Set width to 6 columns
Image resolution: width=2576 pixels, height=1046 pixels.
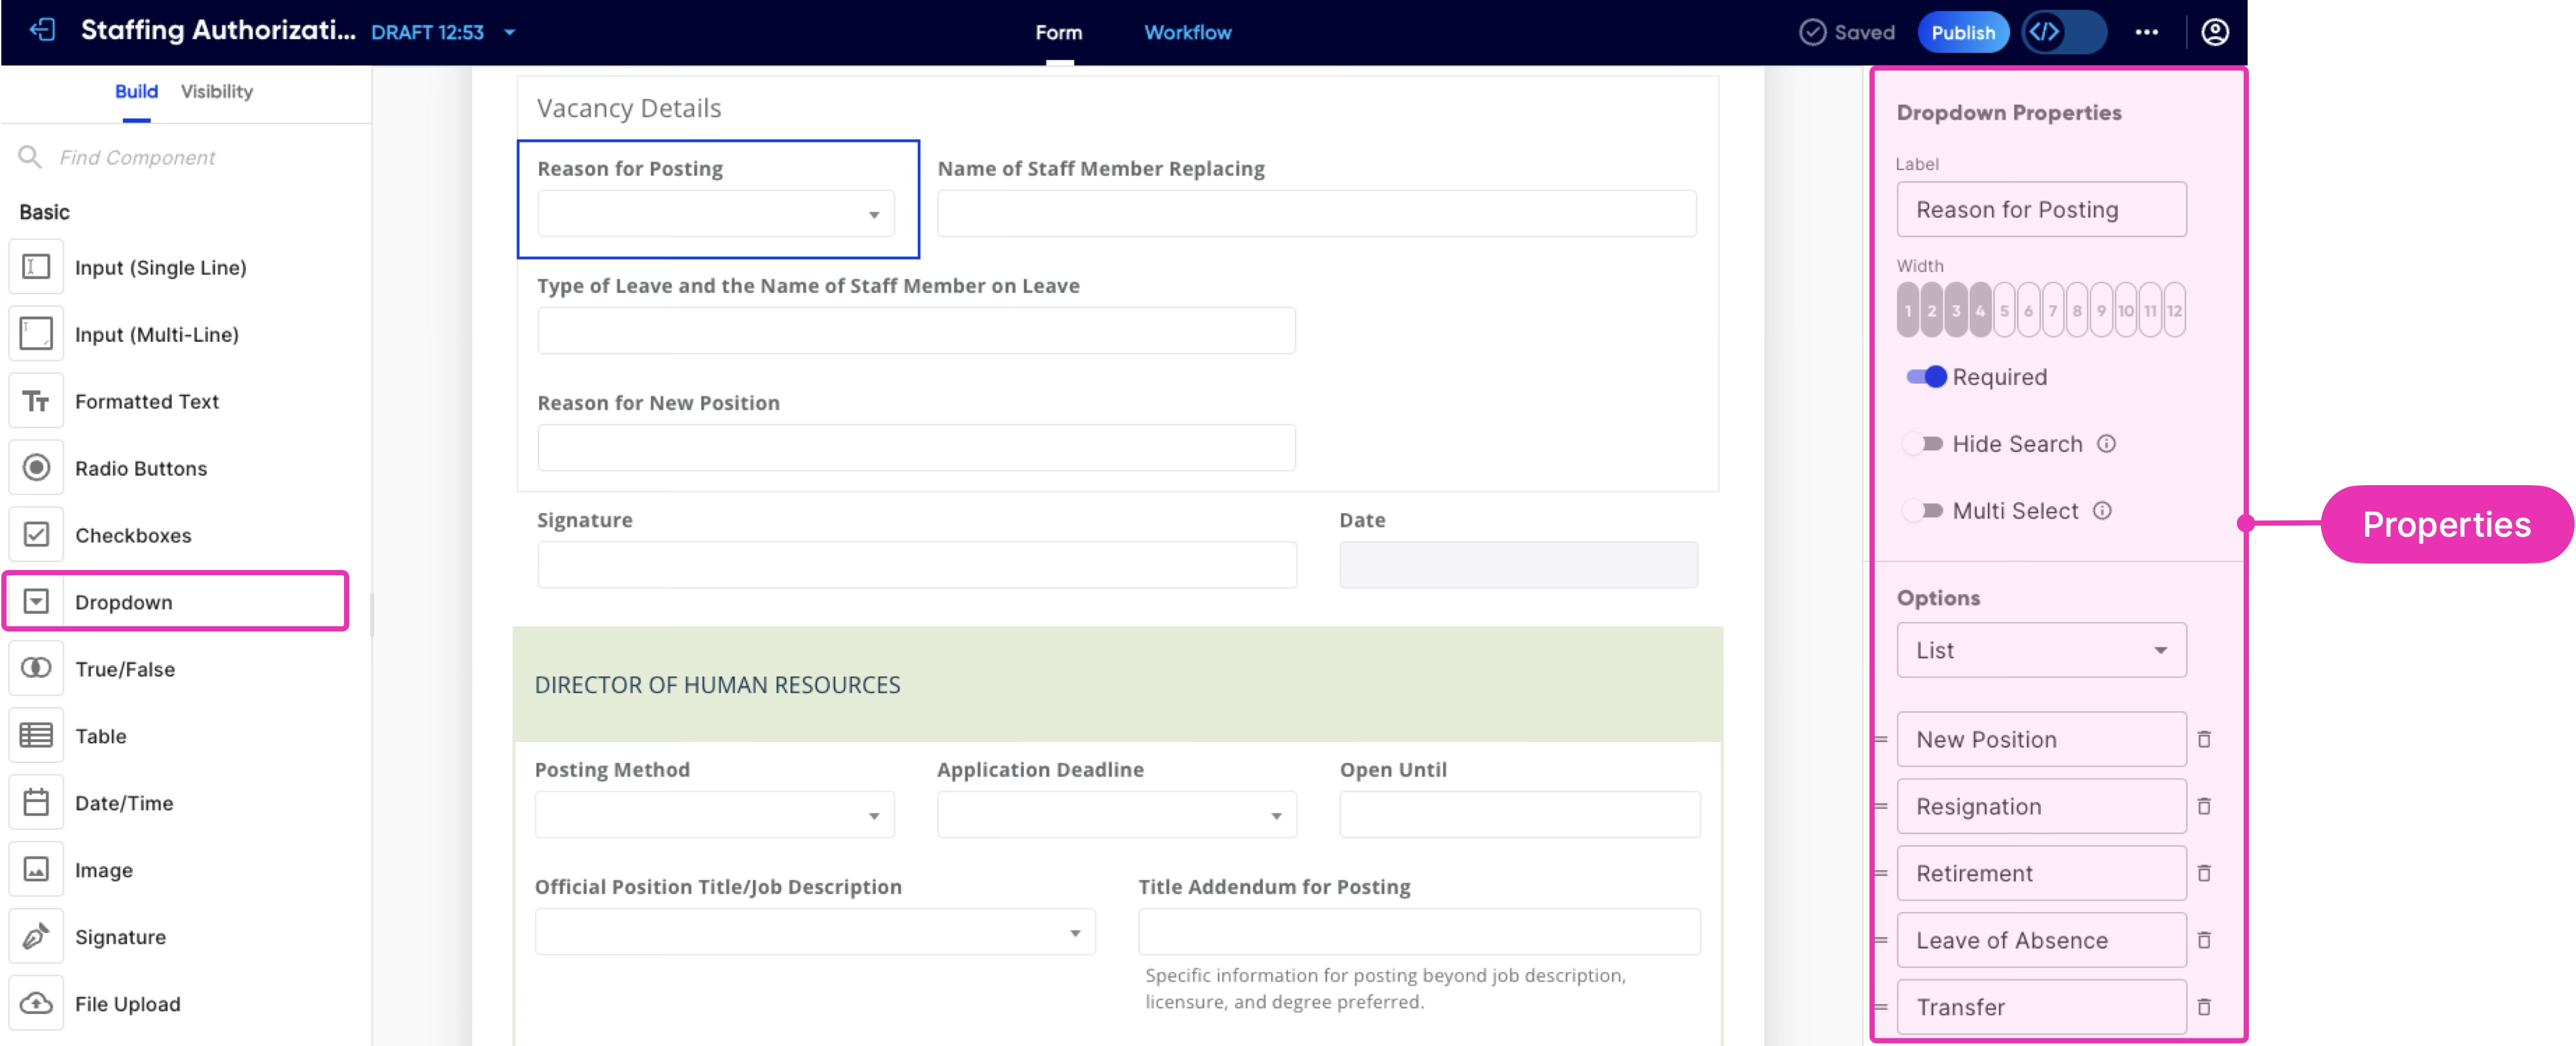point(2028,311)
